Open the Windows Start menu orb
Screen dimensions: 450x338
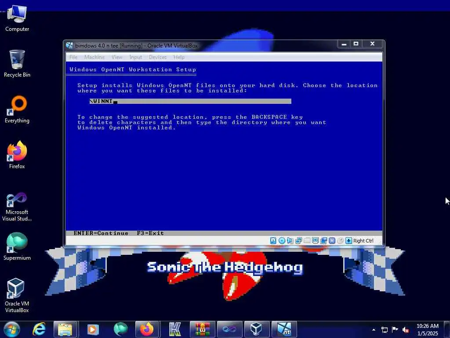tap(12, 329)
